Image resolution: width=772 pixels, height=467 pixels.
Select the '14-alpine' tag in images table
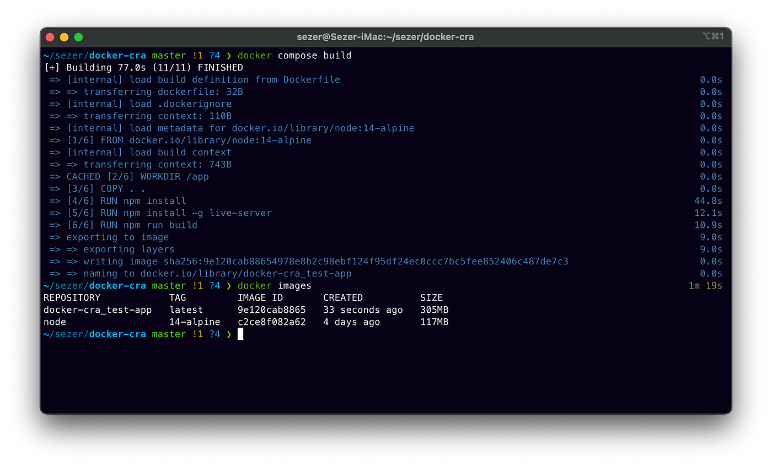pyautogui.click(x=195, y=322)
